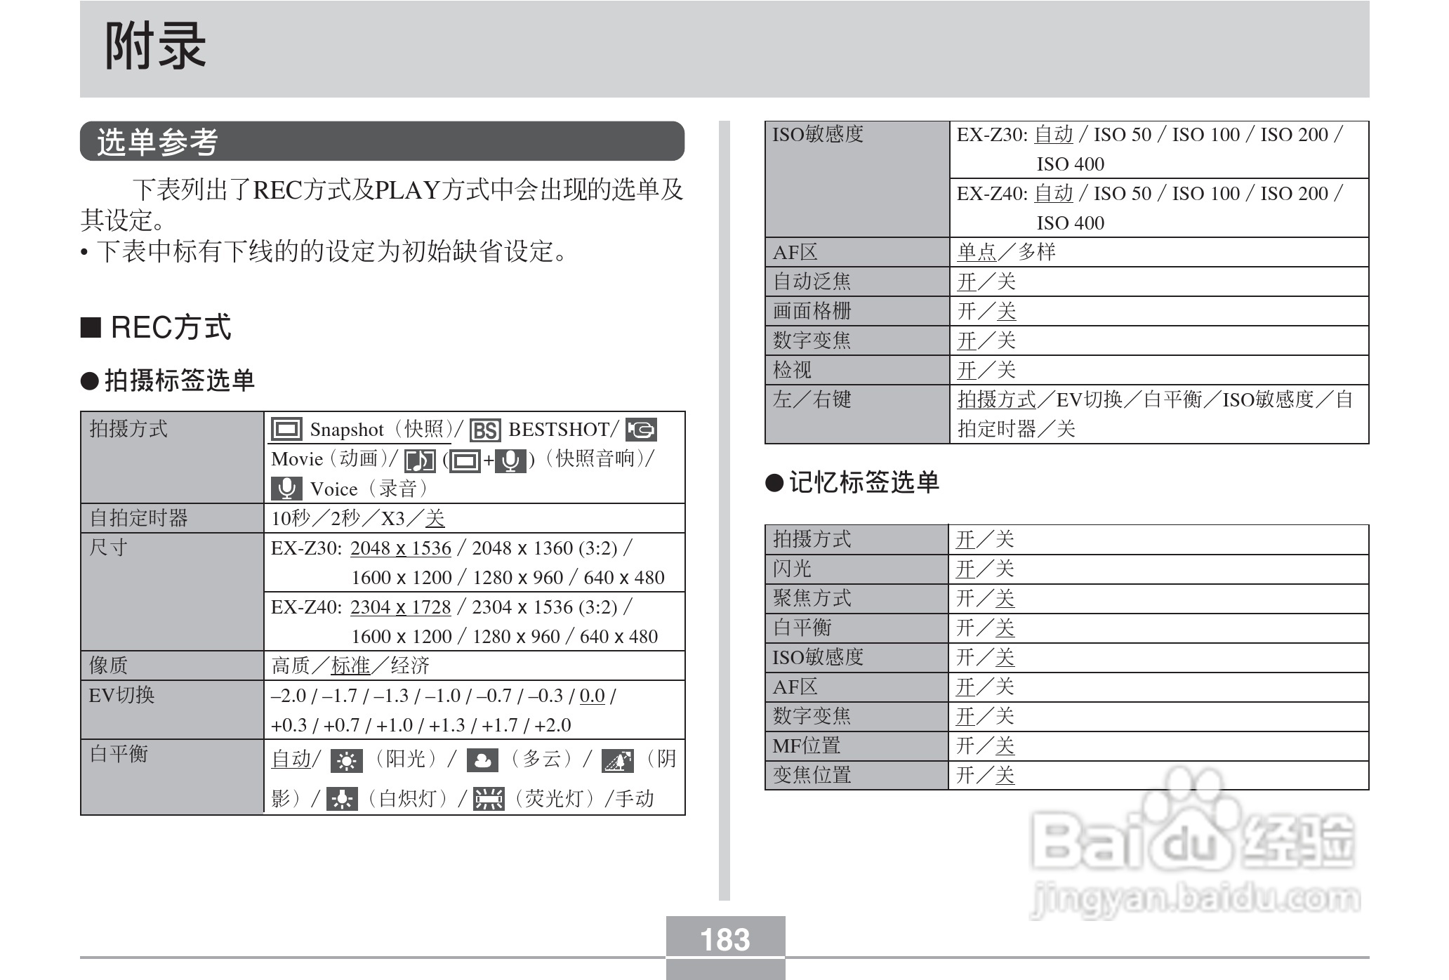Select the incandescent lamp icon
The width and height of the screenshot is (1449, 980).
(x=342, y=797)
